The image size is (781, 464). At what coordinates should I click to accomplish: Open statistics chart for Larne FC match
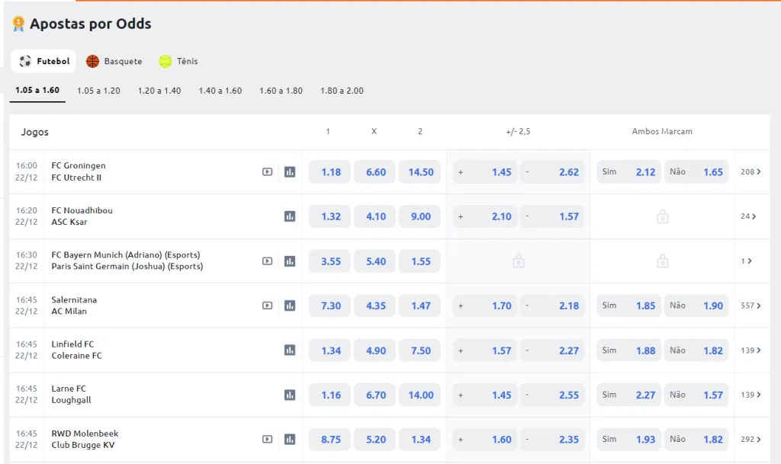(x=290, y=395)
